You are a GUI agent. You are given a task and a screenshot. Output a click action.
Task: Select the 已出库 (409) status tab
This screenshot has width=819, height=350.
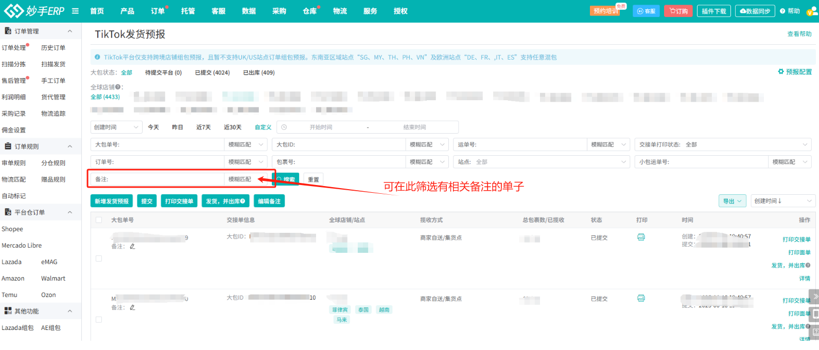click(x=258, y=72)
